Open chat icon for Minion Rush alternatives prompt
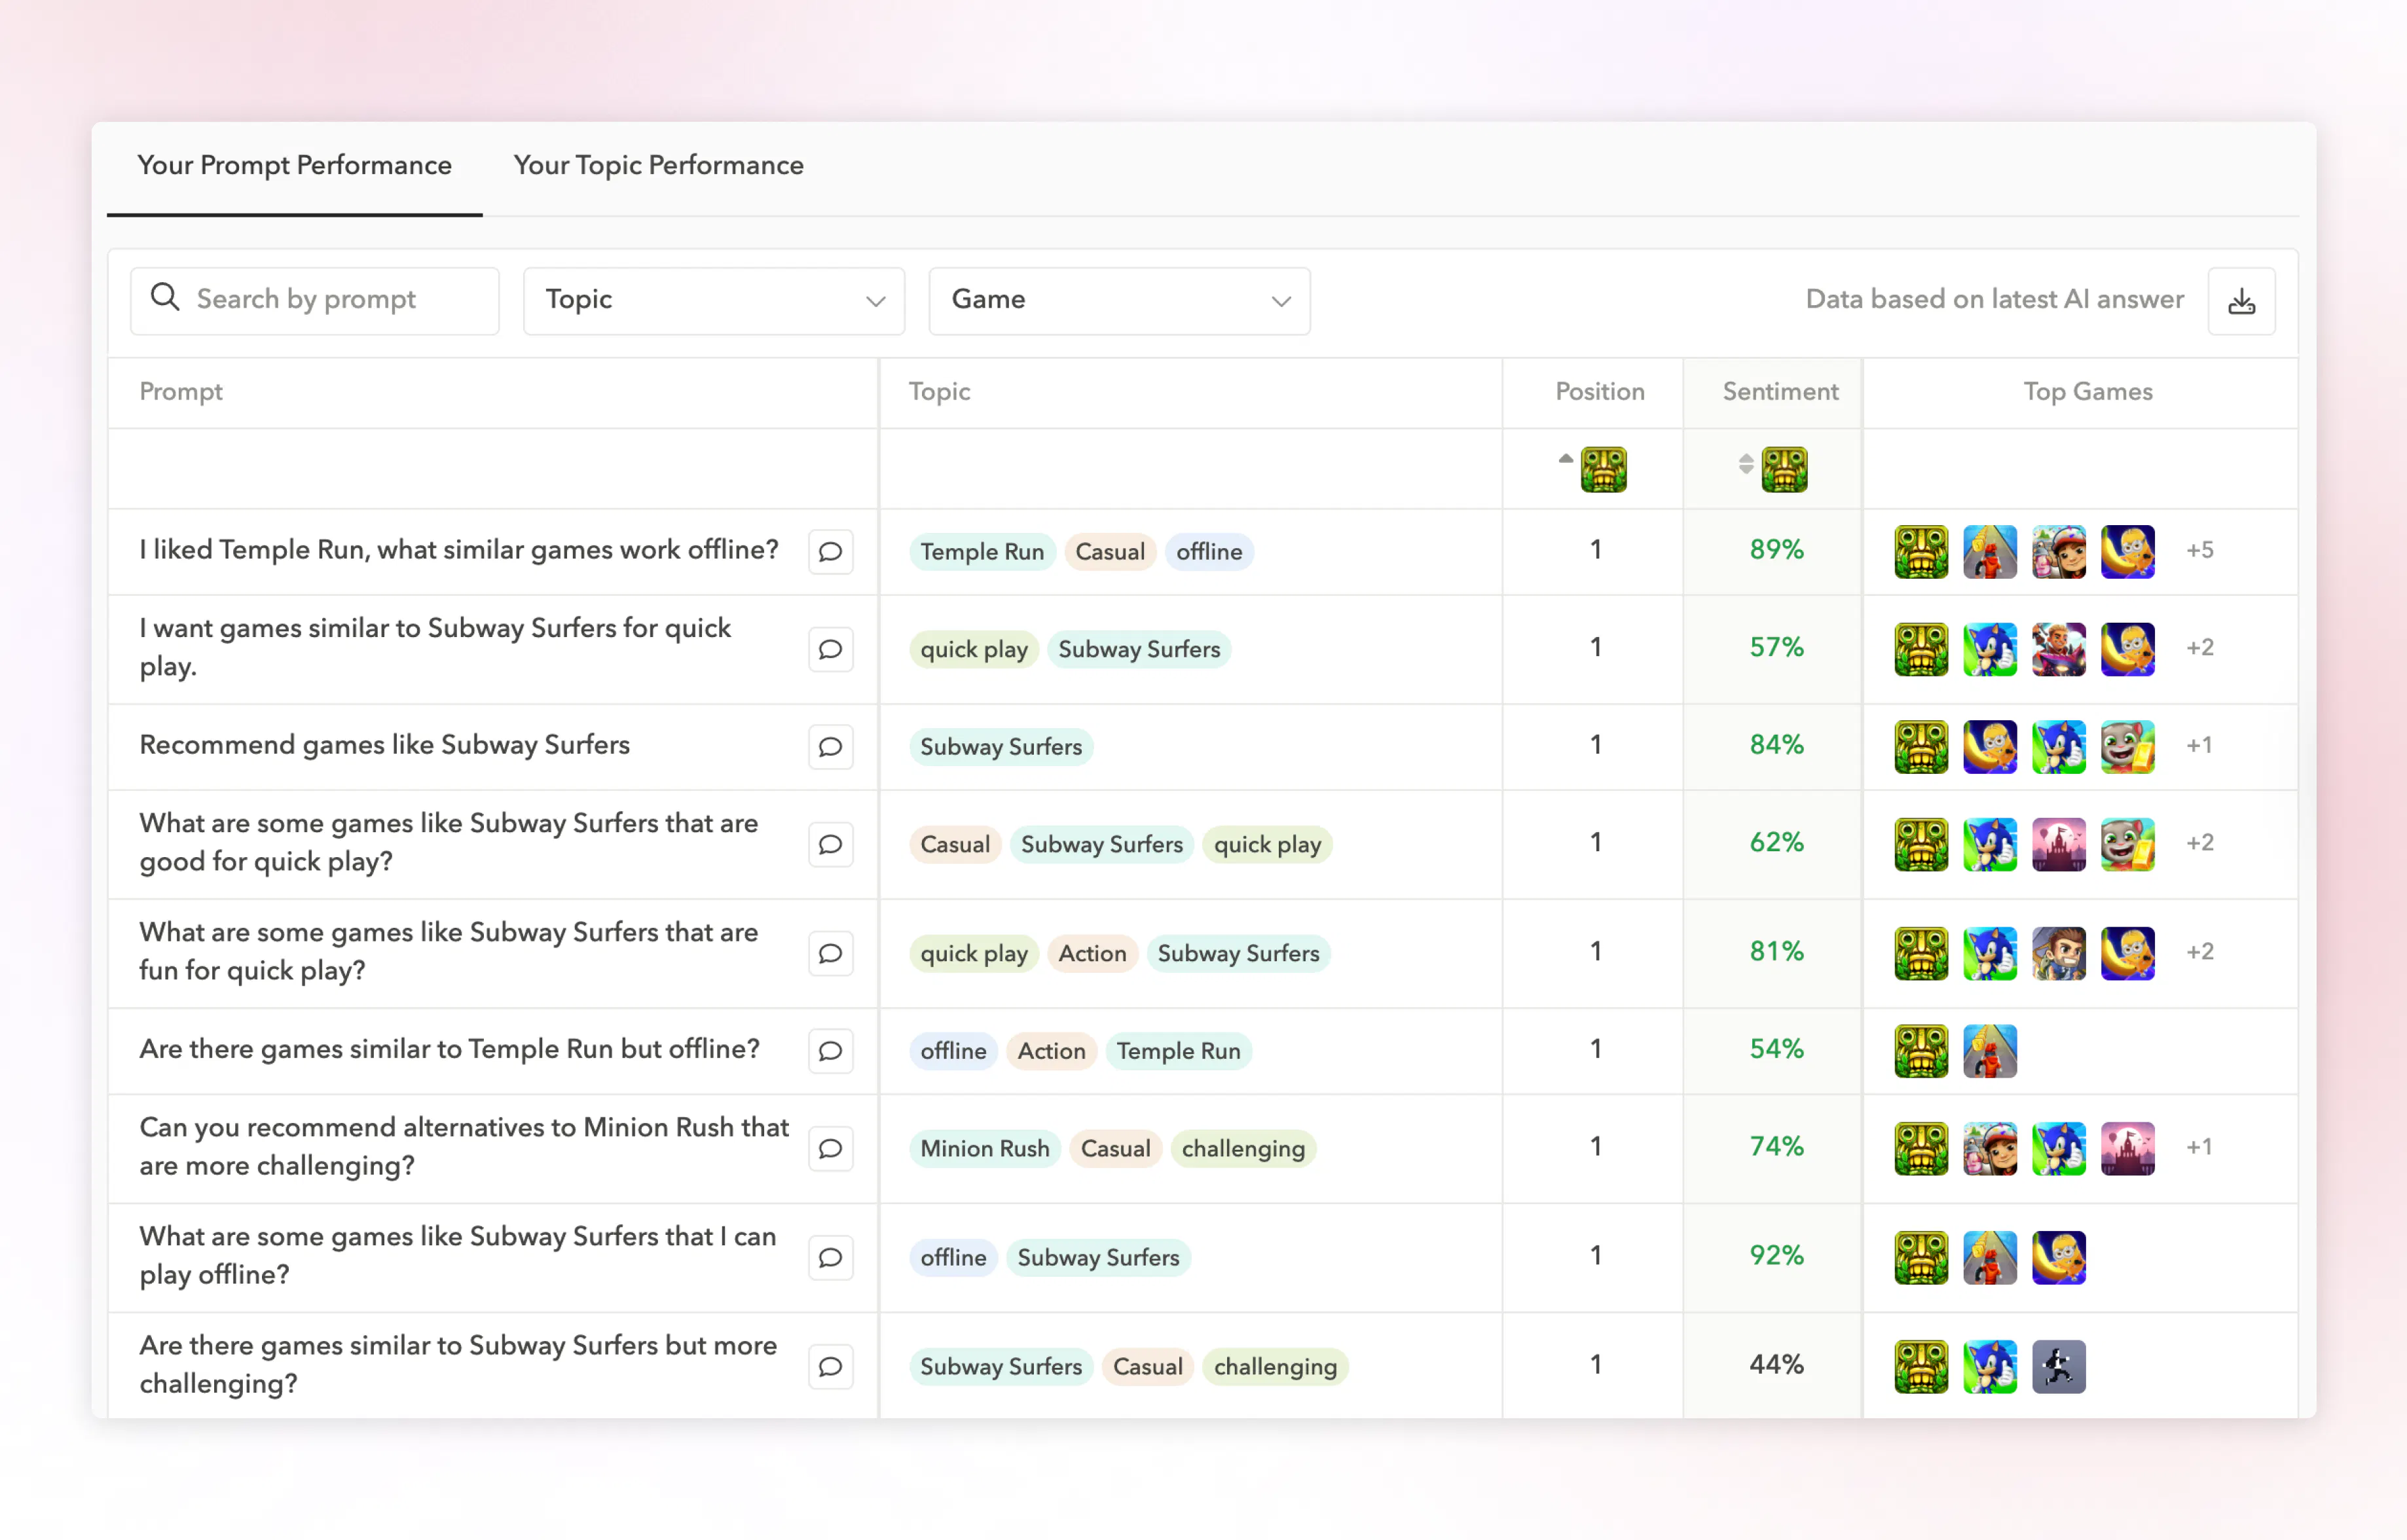 [x=830, y=1148]
